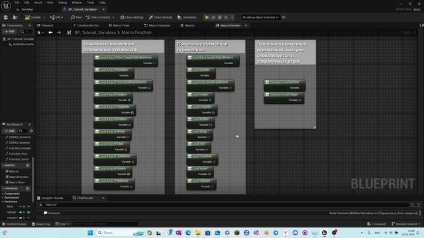Click the Windows Start button
The image size is (424, 238).
tap(90, 233)
